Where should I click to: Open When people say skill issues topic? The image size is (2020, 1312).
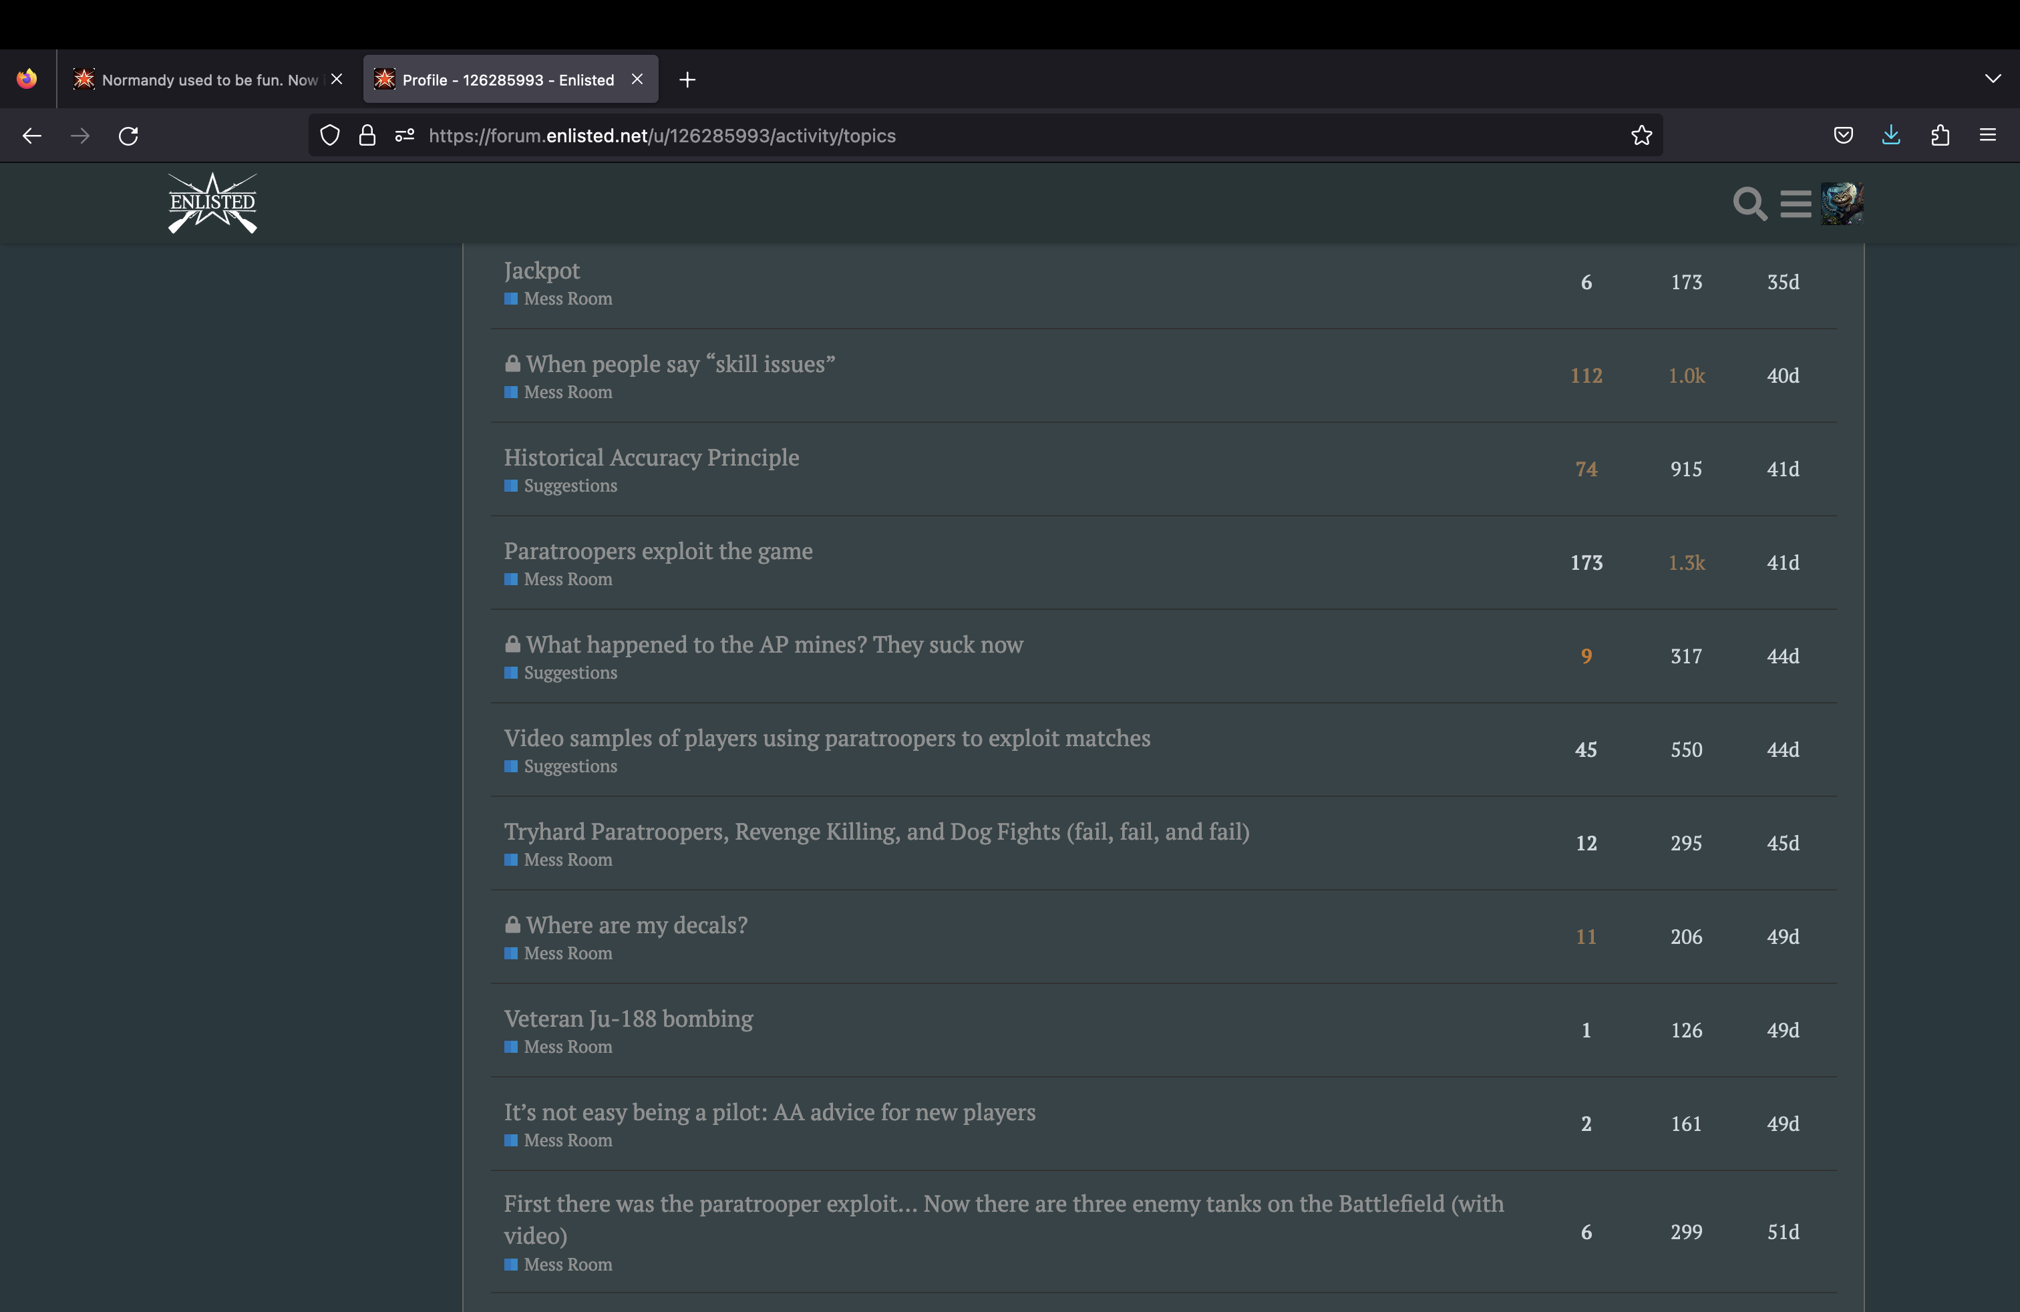(x=681, y=364)
